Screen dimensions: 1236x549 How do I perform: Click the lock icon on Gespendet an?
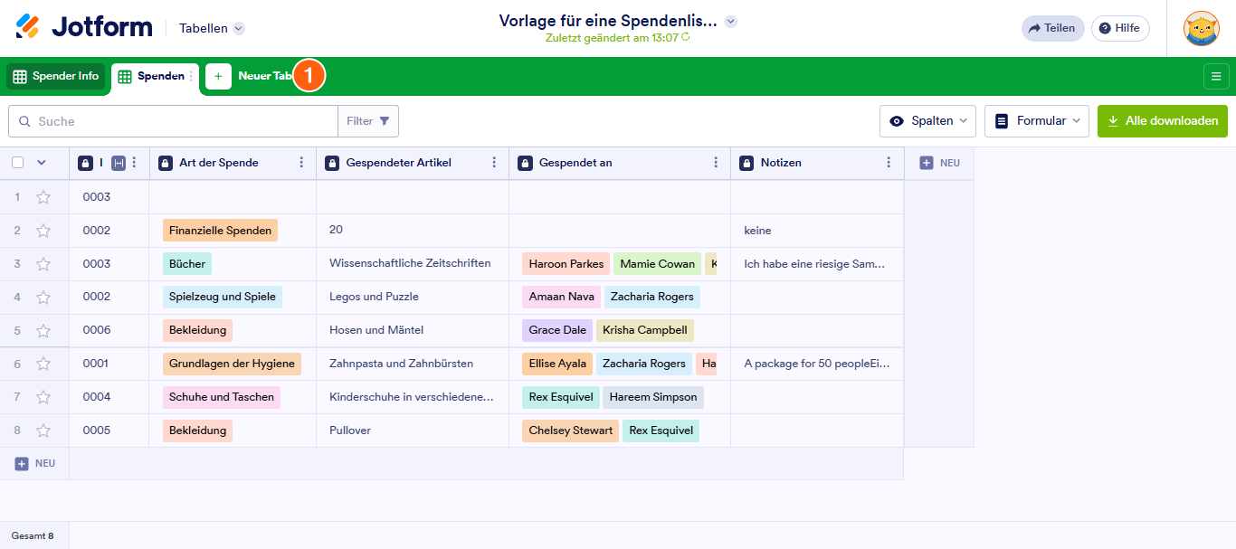pyautogui.click(x=525, y=163)
